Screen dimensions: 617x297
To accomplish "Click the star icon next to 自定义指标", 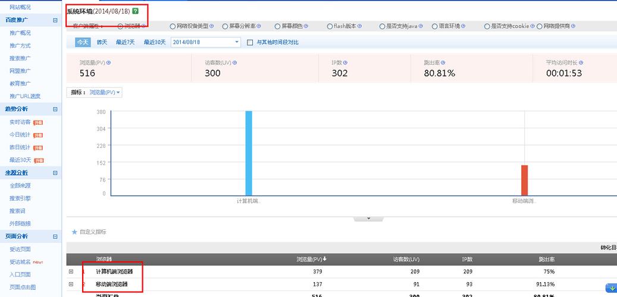I will [74, 232].
